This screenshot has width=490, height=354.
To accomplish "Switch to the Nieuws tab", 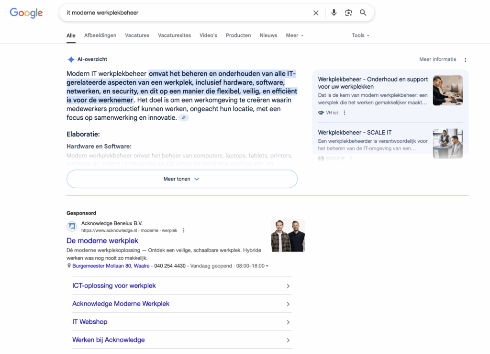I will (x=268, y=35).
